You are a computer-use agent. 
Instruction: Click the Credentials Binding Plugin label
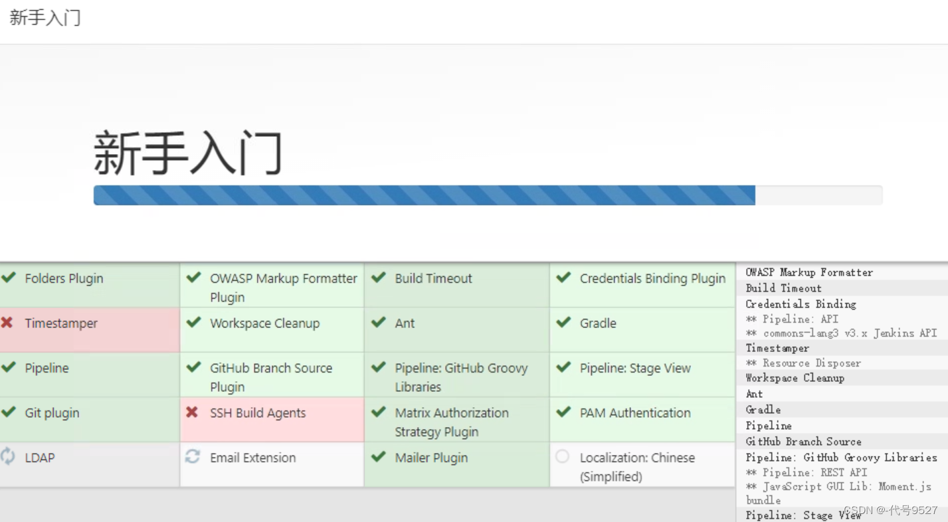coord(652,279)
